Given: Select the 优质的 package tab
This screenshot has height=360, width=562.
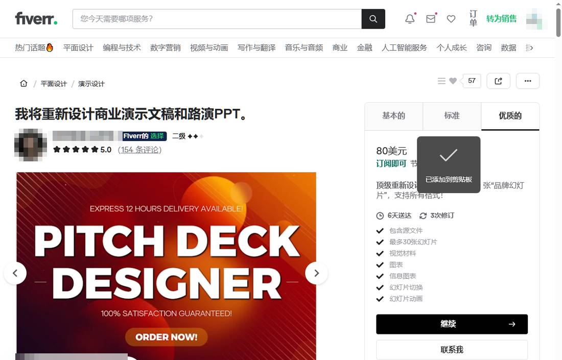Looking at the screenshot, I should (x=510, y=116).
